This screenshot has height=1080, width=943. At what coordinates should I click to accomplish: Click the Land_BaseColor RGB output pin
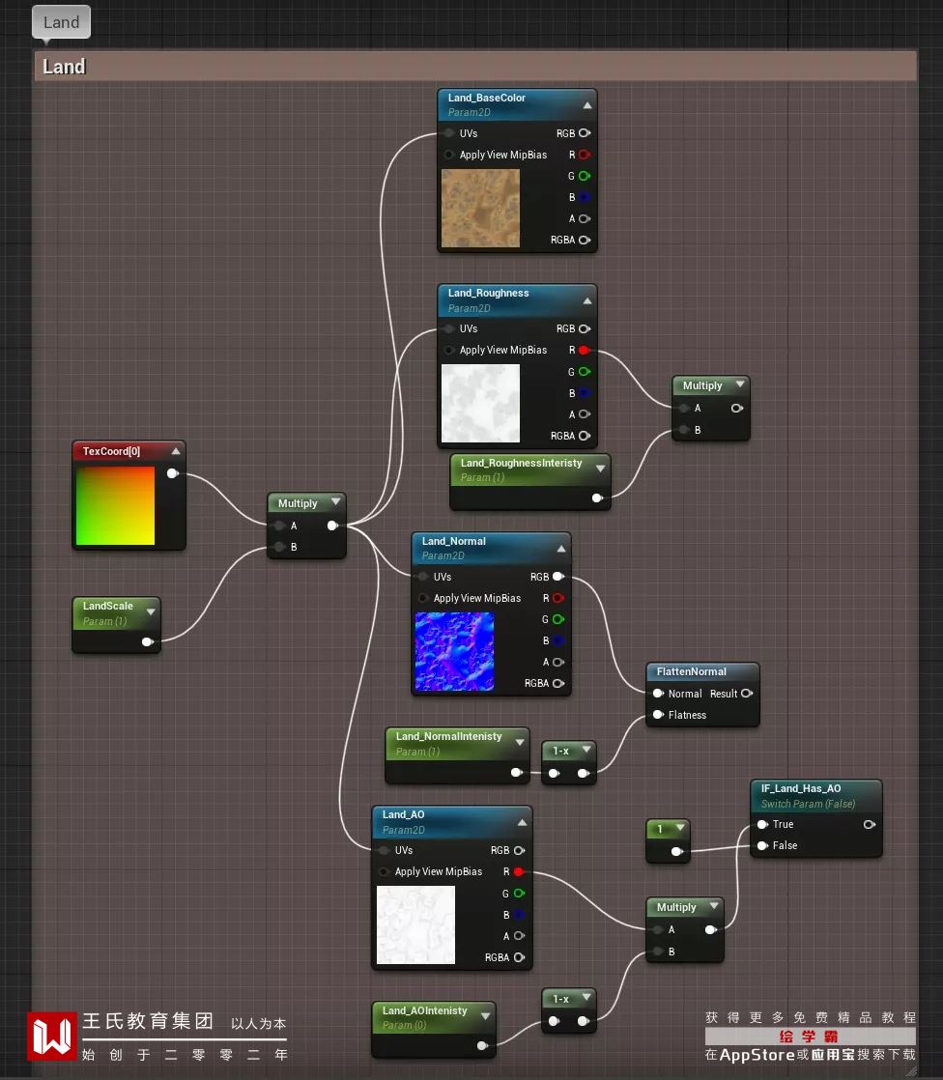(585, 133)
